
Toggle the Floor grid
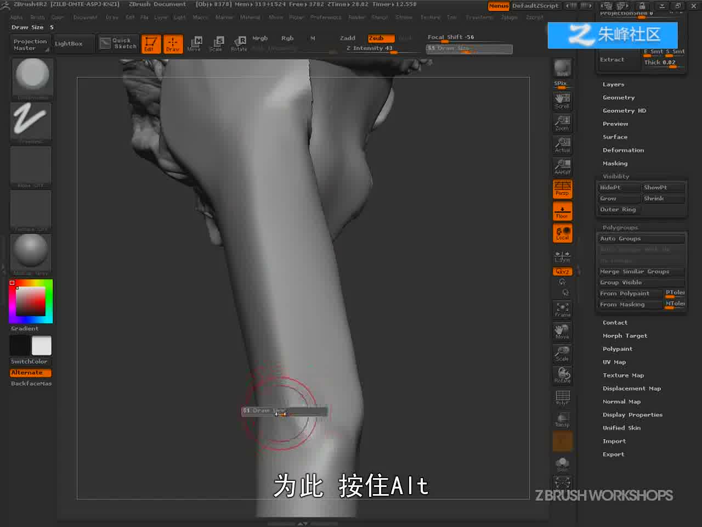pos(562,211)
